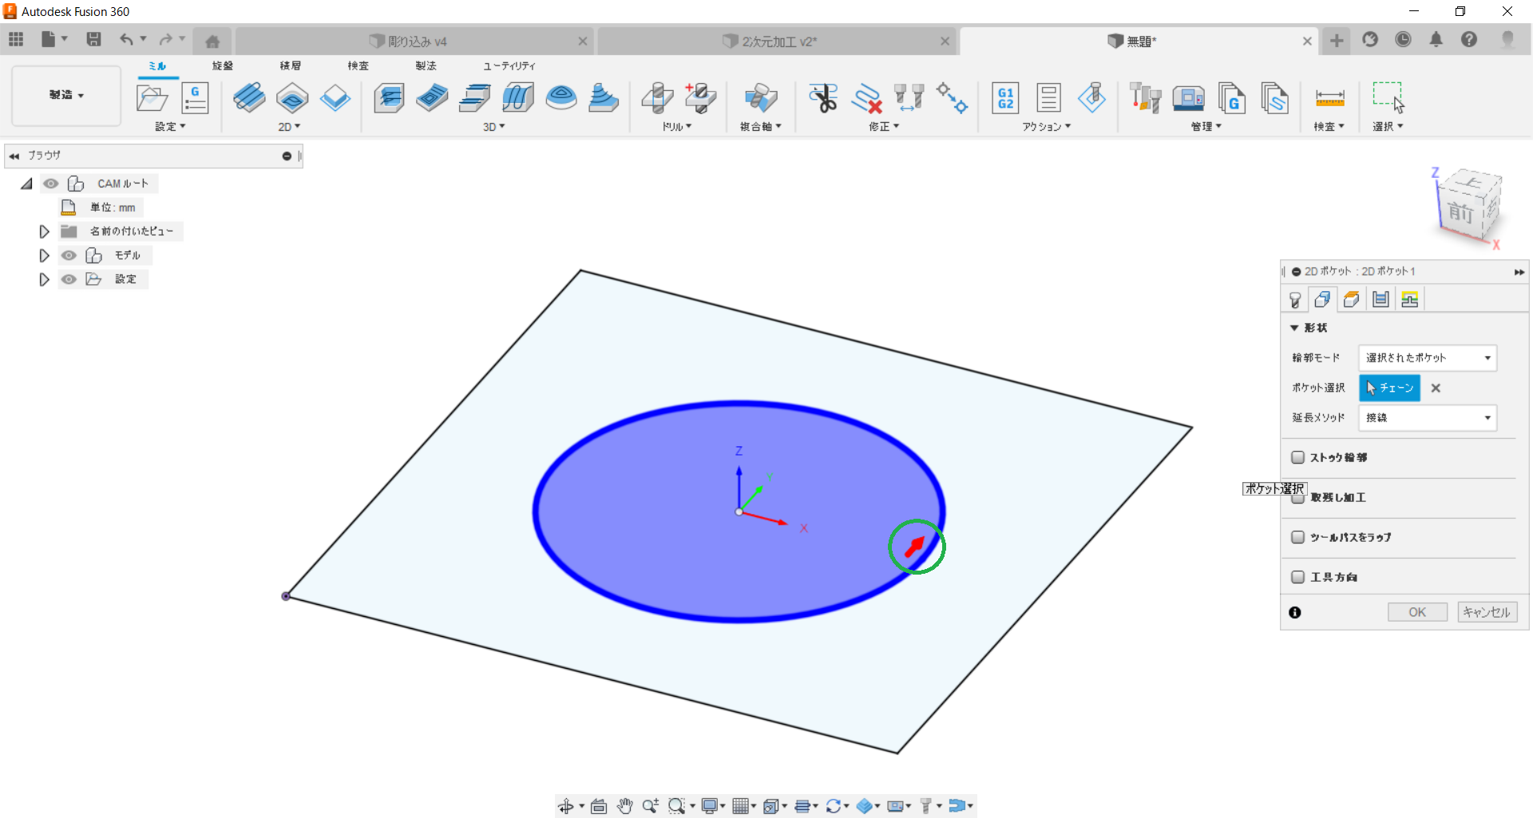The height and width of the screenshot is (822, 1533).
Task: Open the 輪郭モード dropdown
Action: (x=1427, y=358)
